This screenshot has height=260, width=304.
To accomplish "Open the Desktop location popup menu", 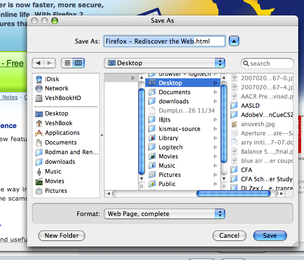I will point(165,63).
